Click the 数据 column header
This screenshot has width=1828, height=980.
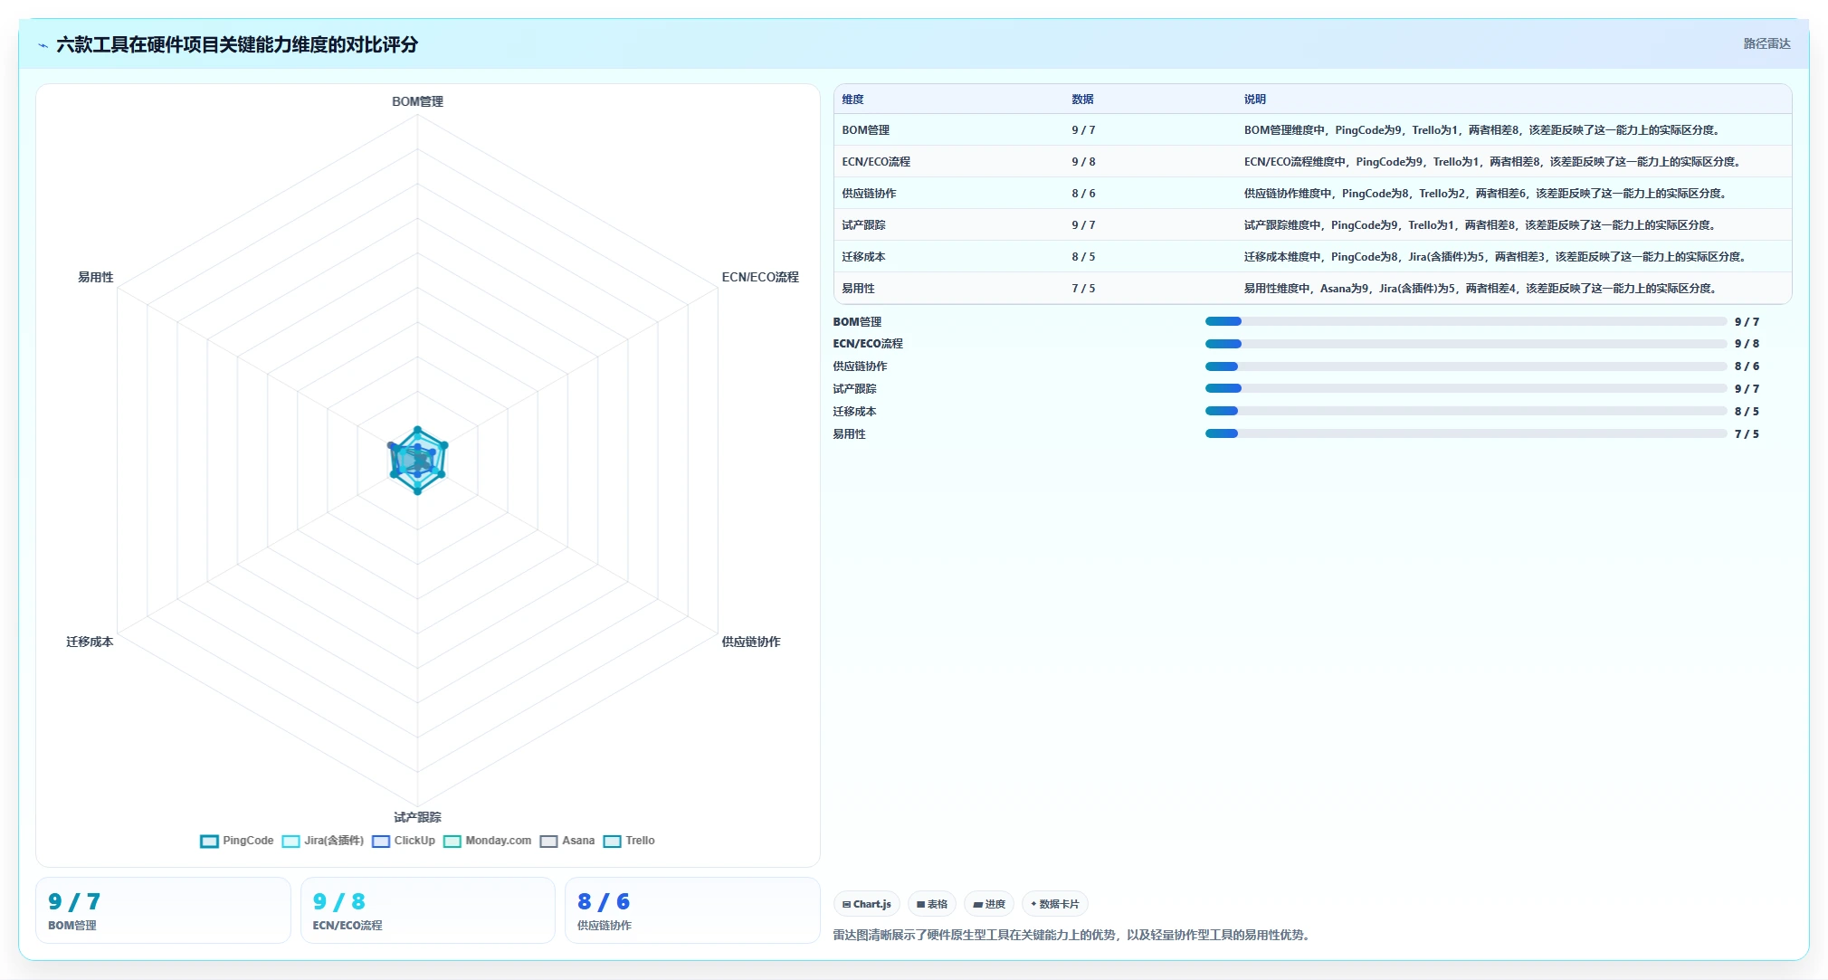click(x=1082, y=100)
